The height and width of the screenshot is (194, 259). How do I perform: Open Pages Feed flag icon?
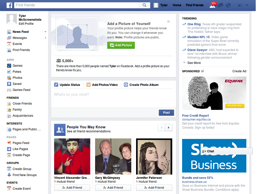(9, 143)
